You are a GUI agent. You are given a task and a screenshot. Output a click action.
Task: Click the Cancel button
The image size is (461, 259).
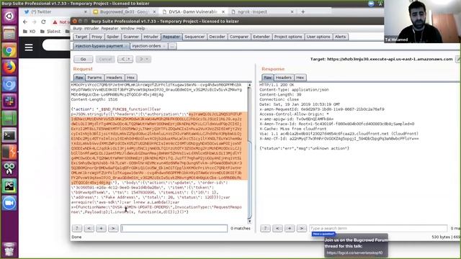105,59
